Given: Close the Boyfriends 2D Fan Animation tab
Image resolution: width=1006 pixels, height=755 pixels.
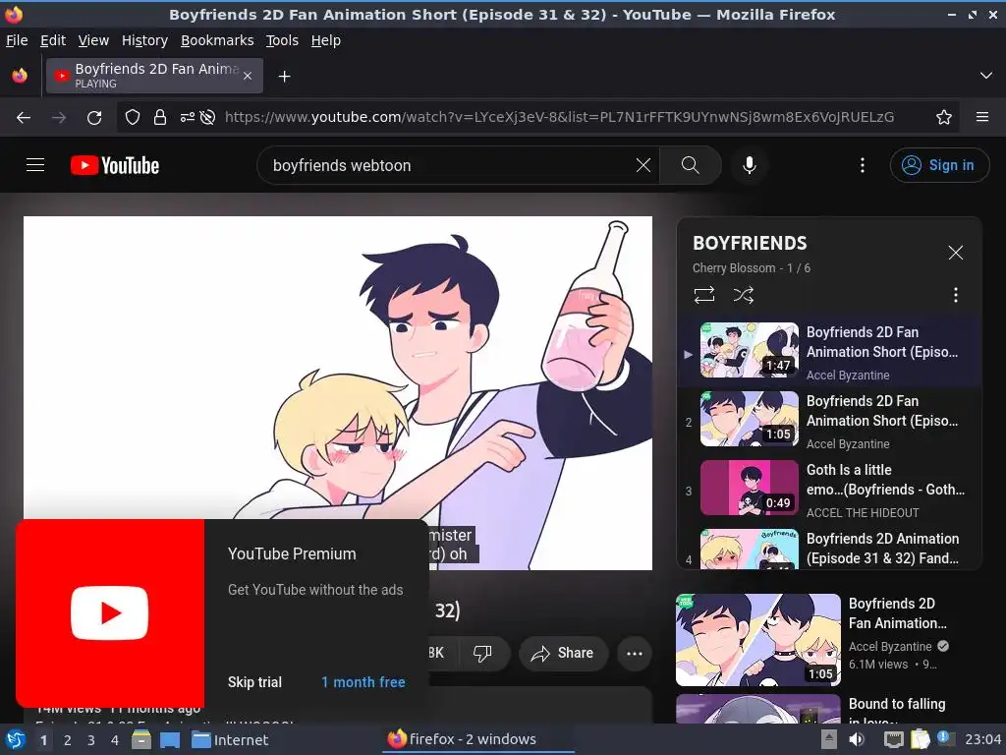Looking at the screenshot, I should (x=248, y=76).
